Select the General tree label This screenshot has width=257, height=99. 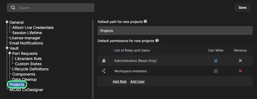coord(17,22)
